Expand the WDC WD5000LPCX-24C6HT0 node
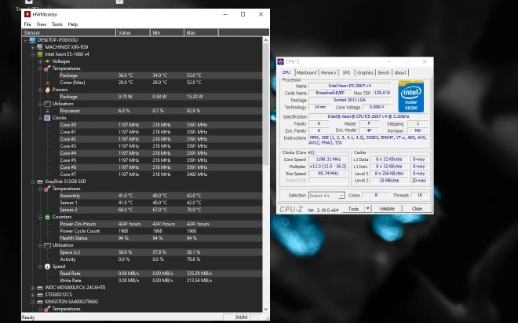Screen dimensions: 518x323 click(x=33, y=288)
